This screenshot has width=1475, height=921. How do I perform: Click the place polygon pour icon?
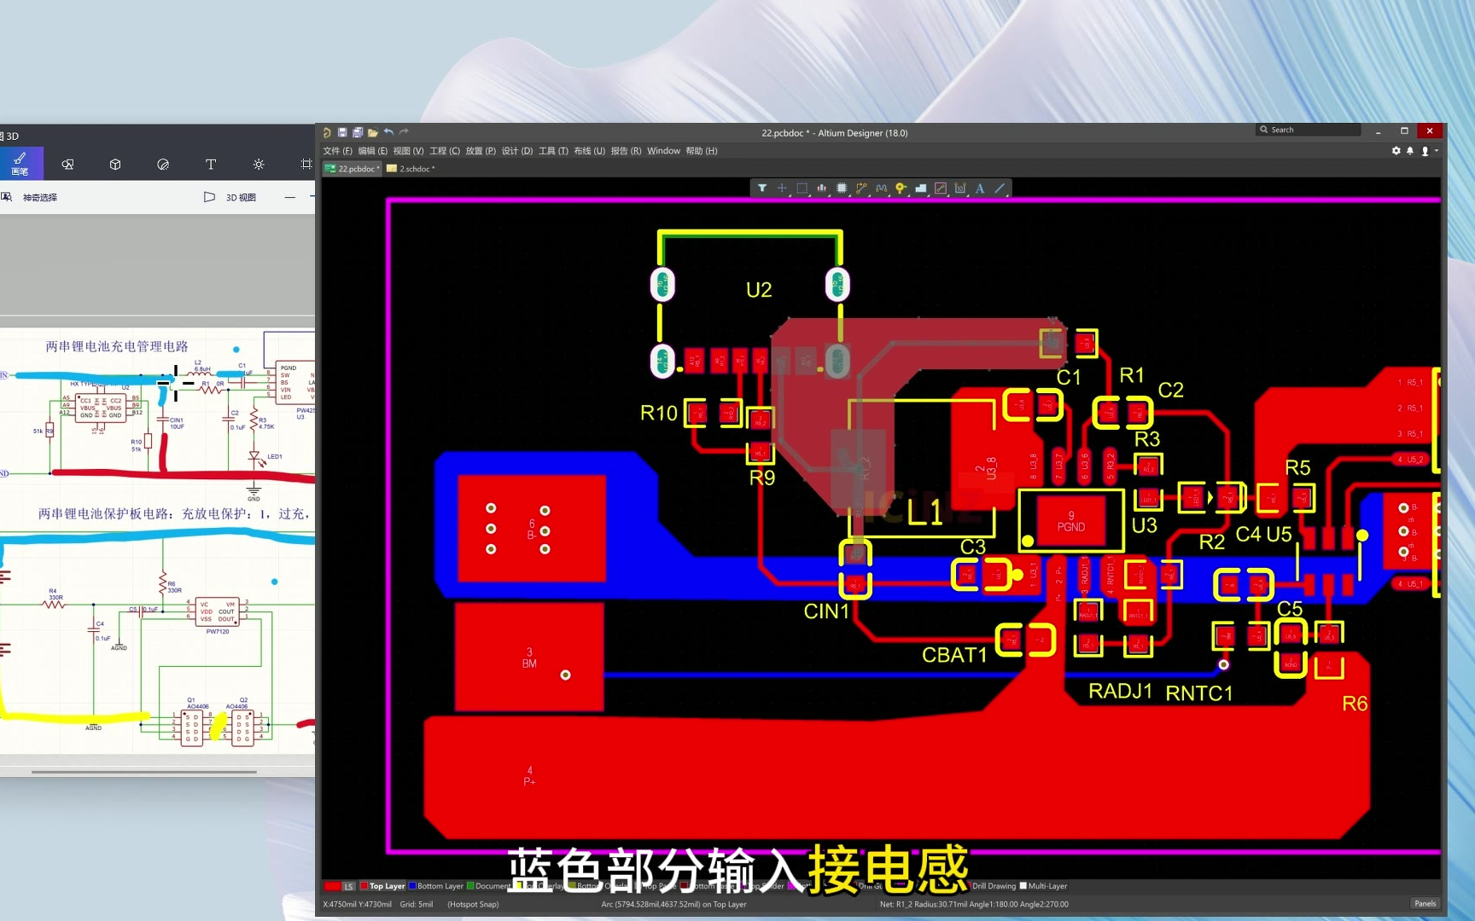(x=920, y=188)
